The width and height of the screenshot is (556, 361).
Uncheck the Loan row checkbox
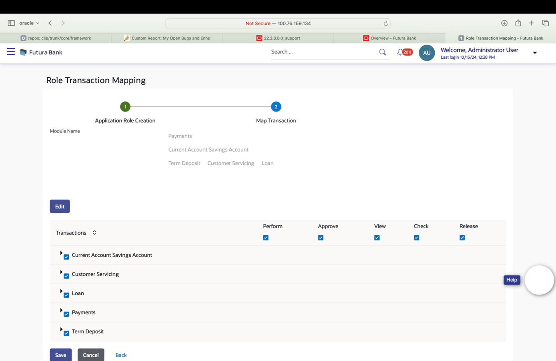(x=66, y=295)
